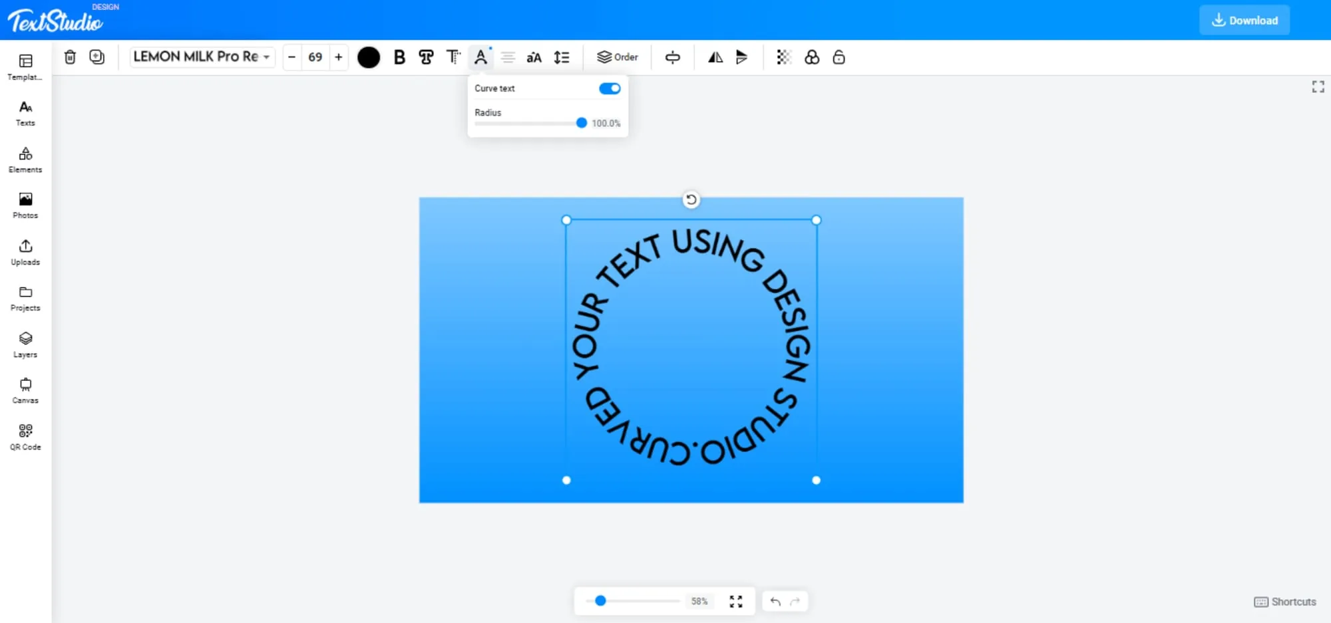Click the top-right resize handle of text box
This screenshot has height=623, width=1331.
(x=817, y=220)
